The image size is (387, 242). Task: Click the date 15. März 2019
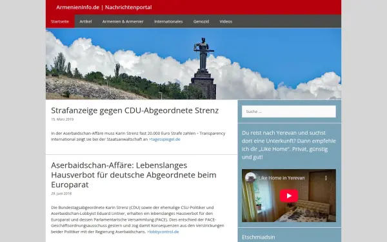tap(62, 119)
